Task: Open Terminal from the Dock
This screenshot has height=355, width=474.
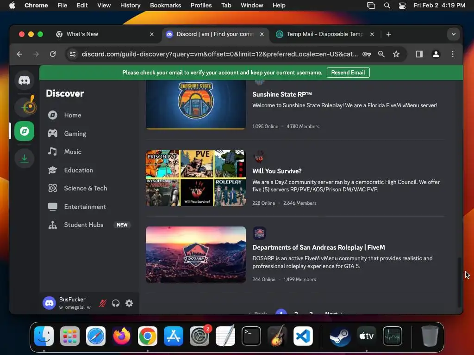Action: pos(251,336)
